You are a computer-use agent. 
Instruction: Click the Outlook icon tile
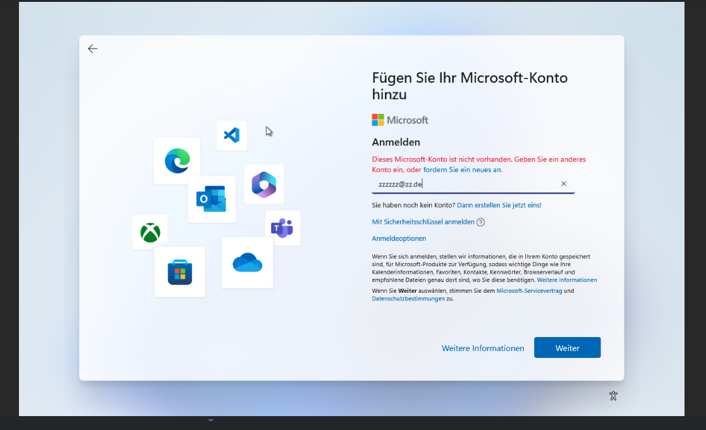(x=212, y=199)
